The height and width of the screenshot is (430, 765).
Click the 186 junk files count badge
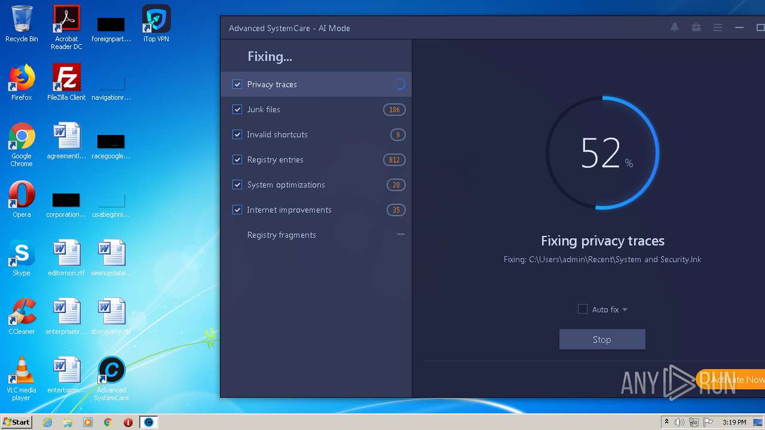pyautogui.click(x=394, y=109)
